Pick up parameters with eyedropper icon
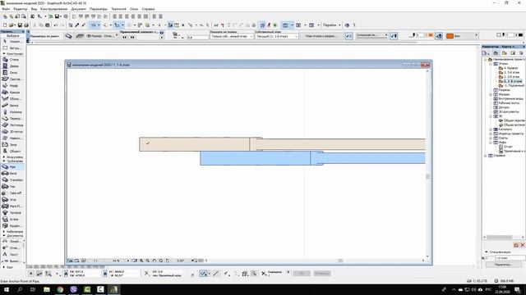Image resolution: width=526 pixels, height=295 pixels. (77, 25)
